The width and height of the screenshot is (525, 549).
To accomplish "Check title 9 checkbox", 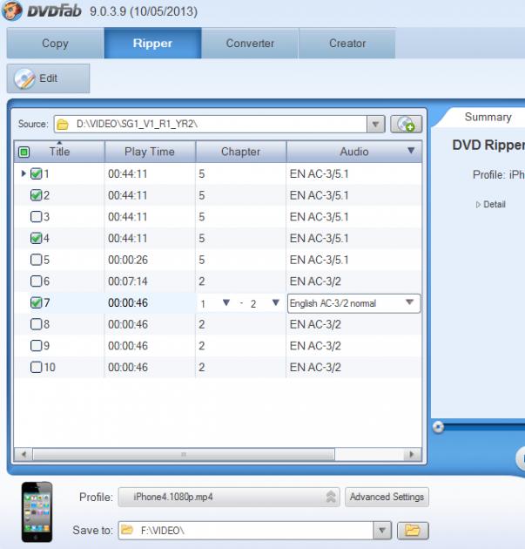I will click(x=36, y=346).
